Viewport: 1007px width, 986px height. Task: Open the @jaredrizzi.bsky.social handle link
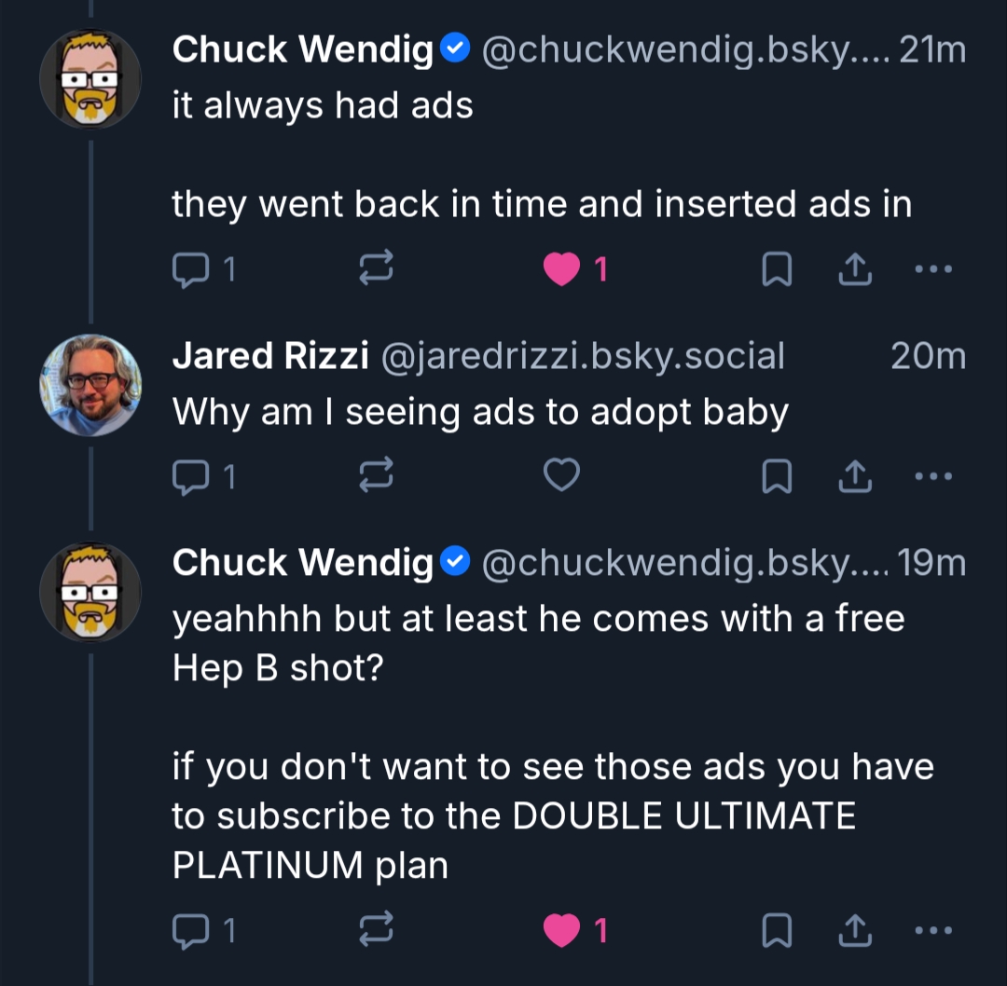click(x=582, y=356)
